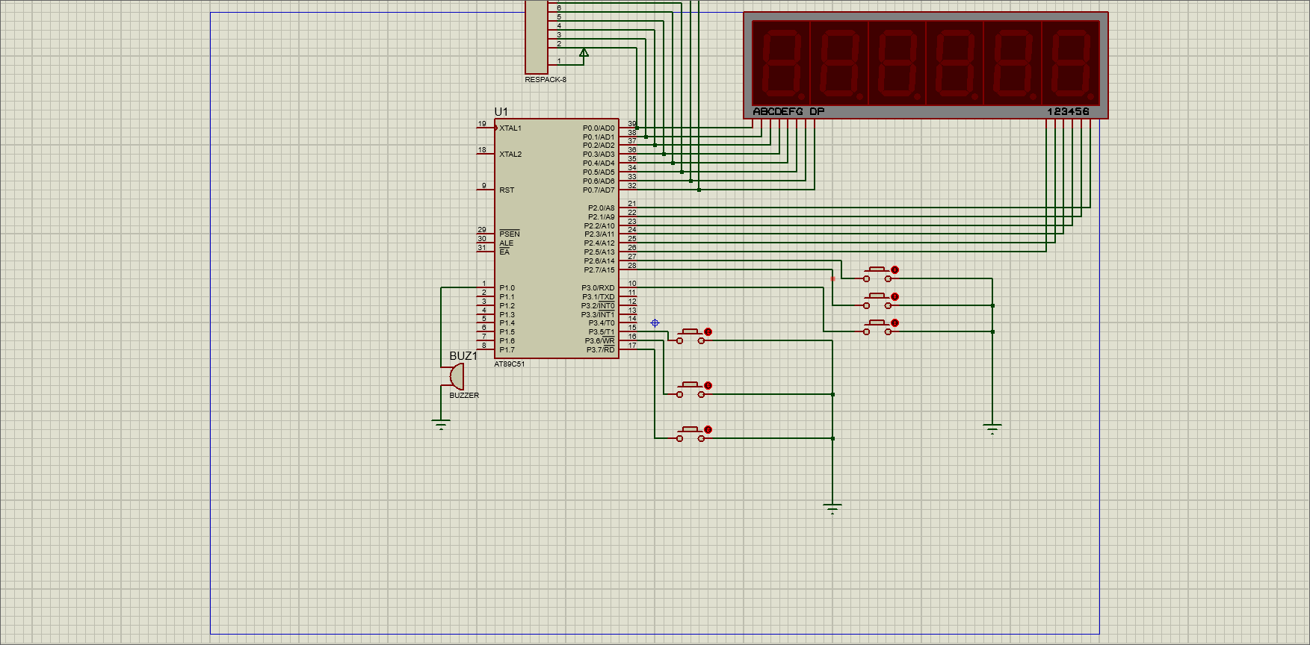Viewport: 1310px width, 645px height.
Task: Click the small red marker near pin 28 wire
Action: [832, 278]
